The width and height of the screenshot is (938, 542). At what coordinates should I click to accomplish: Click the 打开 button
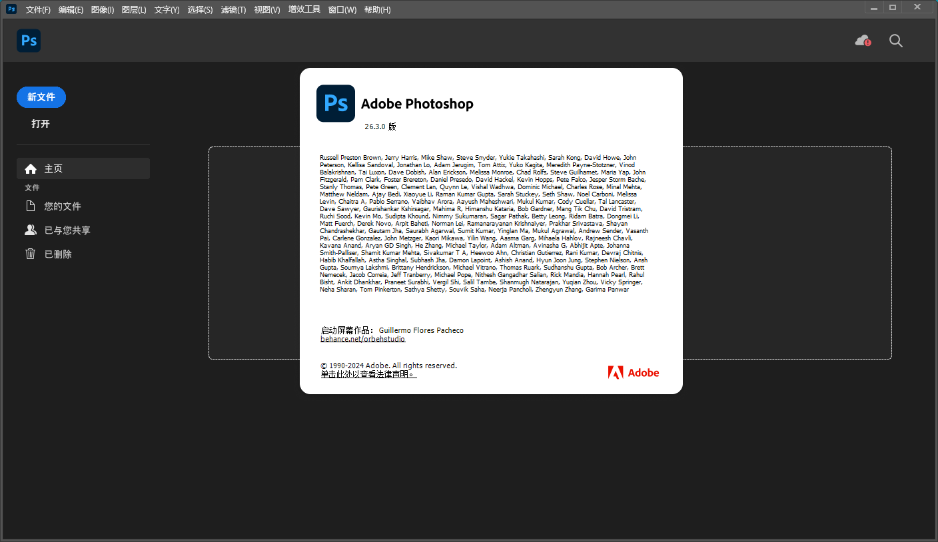point(41,124)
